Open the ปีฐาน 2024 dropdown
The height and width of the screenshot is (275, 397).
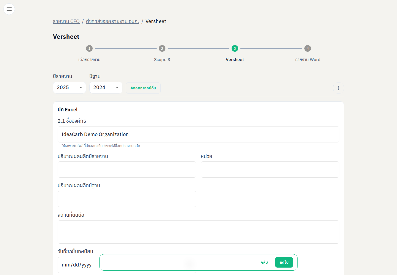pos(106,87)
